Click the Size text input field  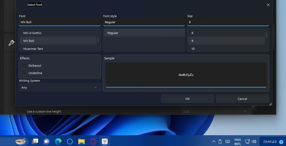(x=228, y=22)
